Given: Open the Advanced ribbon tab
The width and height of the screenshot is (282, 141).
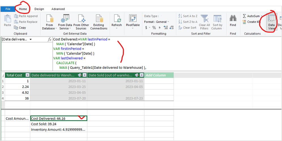Looking at the screenshot, I should [58, 9].
